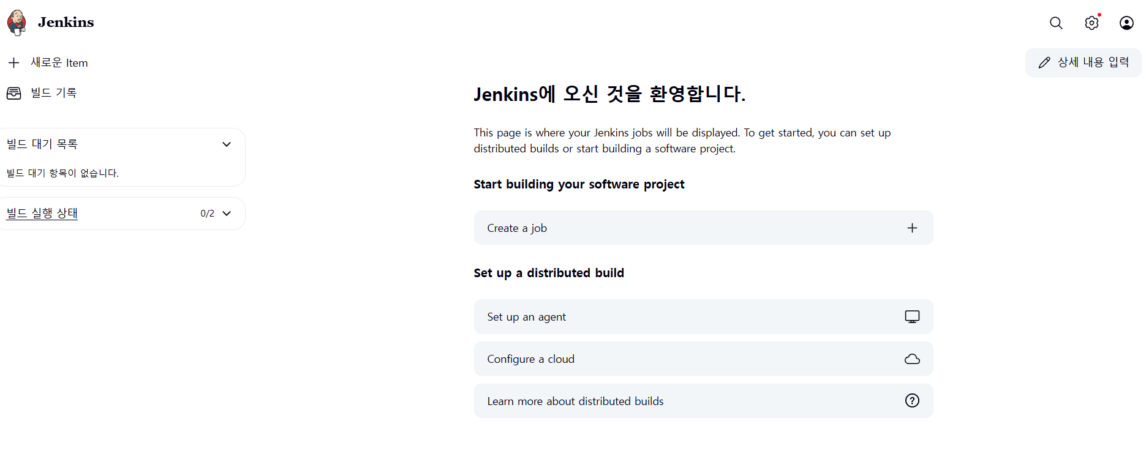
Task: Follow the 빌드 실행 상태 link
Action: 42,213
